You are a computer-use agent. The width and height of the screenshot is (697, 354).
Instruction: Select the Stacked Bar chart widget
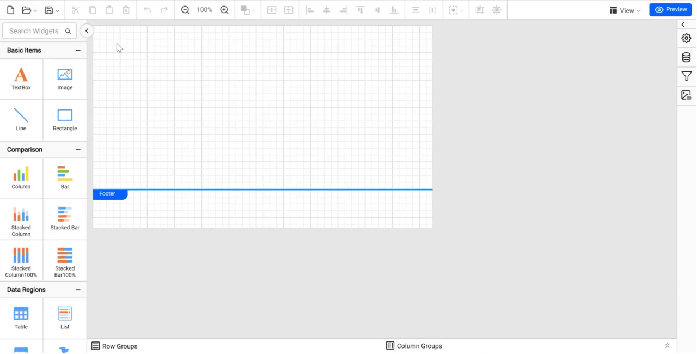click(65, 219)
